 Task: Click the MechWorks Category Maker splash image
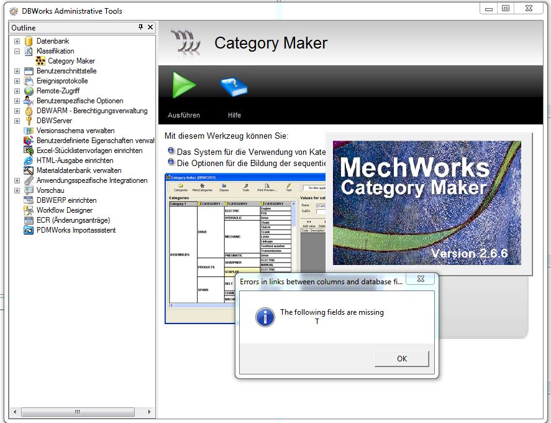click(x=427, y=203)
